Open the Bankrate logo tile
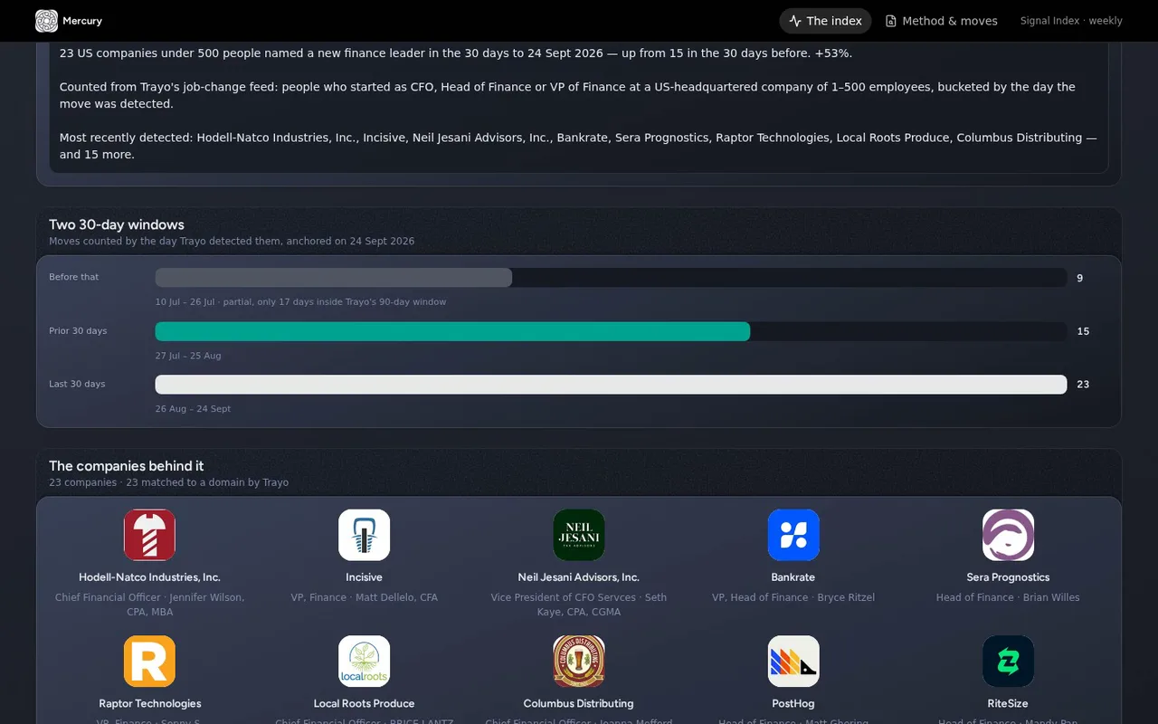 (793, 535)
